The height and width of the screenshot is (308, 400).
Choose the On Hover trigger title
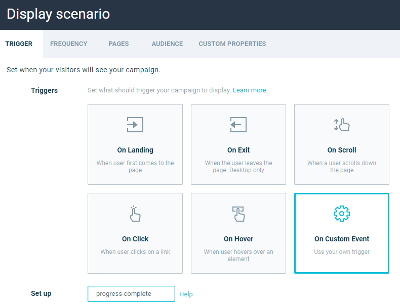click(x=238, y=239)
